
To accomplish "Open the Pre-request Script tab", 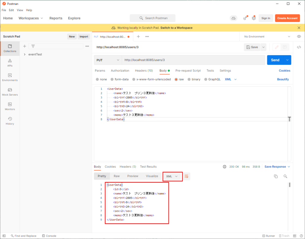I will pyautogui.click(x=188, y=70).
